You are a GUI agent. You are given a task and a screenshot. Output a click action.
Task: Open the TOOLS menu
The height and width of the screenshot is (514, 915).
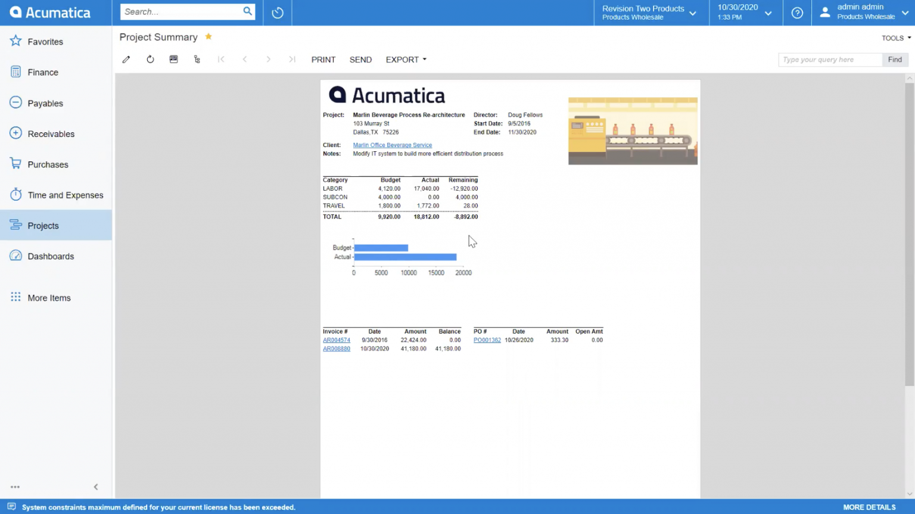(x=894, y=38)
